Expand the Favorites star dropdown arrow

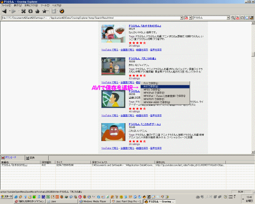[48, 11]
